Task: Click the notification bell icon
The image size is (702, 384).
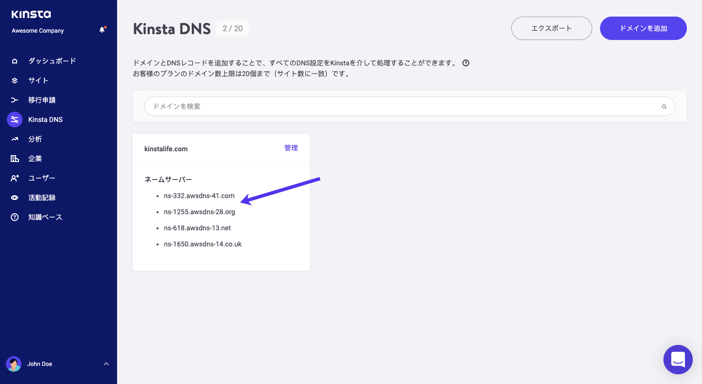Action: tap(102, 30)
